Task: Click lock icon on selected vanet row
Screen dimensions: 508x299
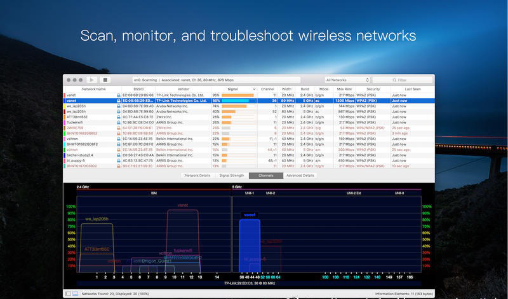Action: [118, 101]
